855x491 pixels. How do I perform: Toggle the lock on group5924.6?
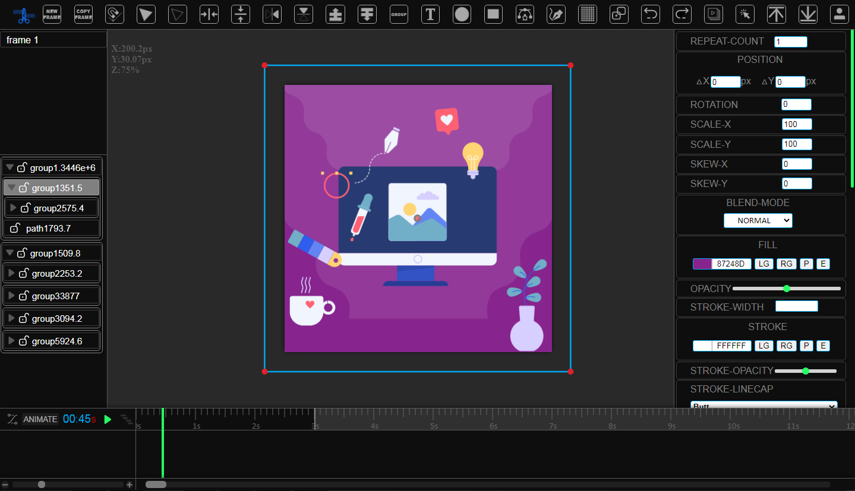point(24,341)
